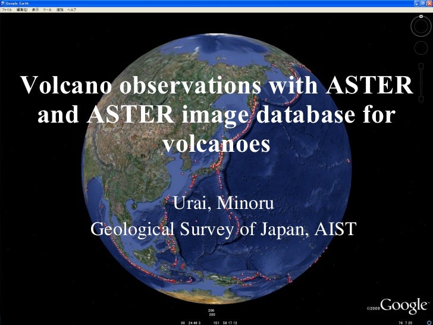Image resolution: width=433 pixels, height=325 pixels.
Task: Close the Google Earth window
Action: [429, 4]
